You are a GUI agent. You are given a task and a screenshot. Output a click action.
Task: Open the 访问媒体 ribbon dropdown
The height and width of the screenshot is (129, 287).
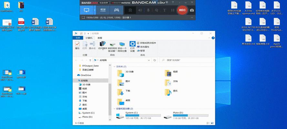pyautogui.click(x=103, y=46)
